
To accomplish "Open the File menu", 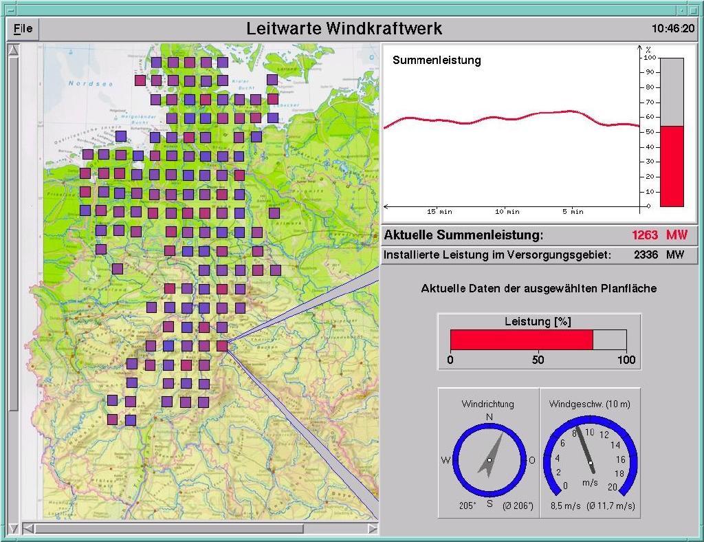I will [x=23, y=29].
